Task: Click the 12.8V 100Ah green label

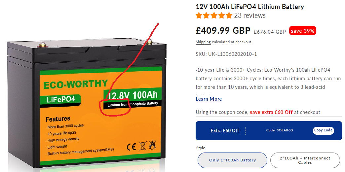Action: click(133, 95)
